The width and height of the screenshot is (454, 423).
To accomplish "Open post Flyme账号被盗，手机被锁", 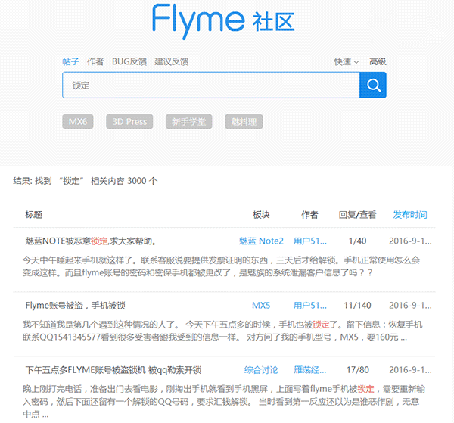I will click(75, 306).
